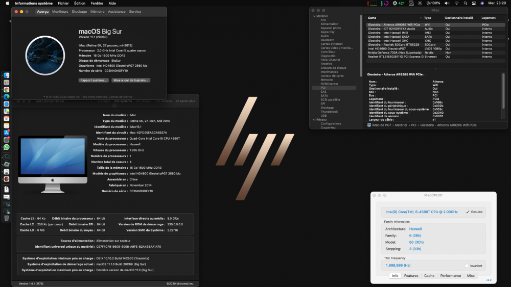Click Matériel in the path bar

[401, 125]
